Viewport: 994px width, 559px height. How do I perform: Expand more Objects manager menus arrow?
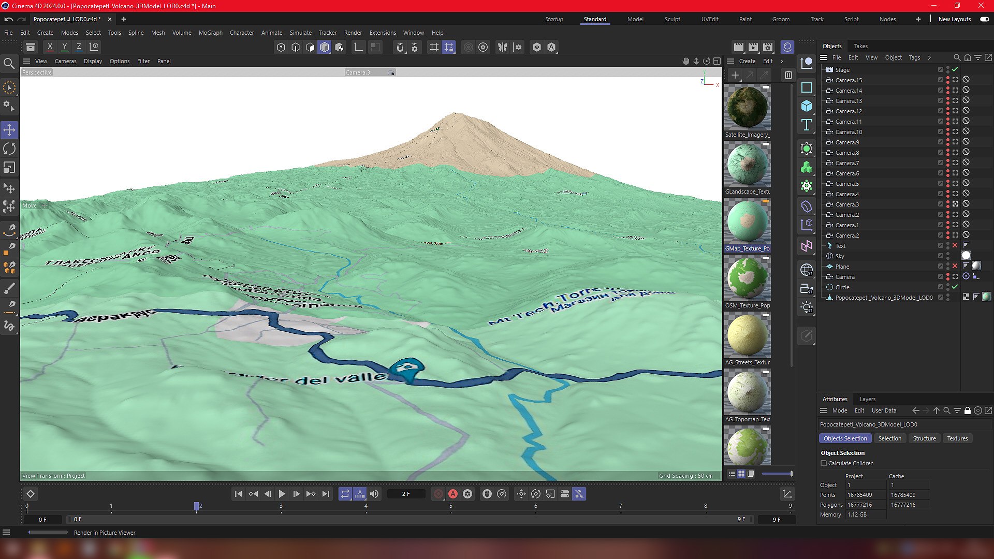(929, 57)
